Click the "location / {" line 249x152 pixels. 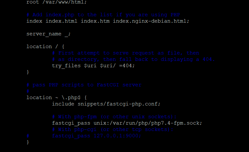[x=45, y=47]
